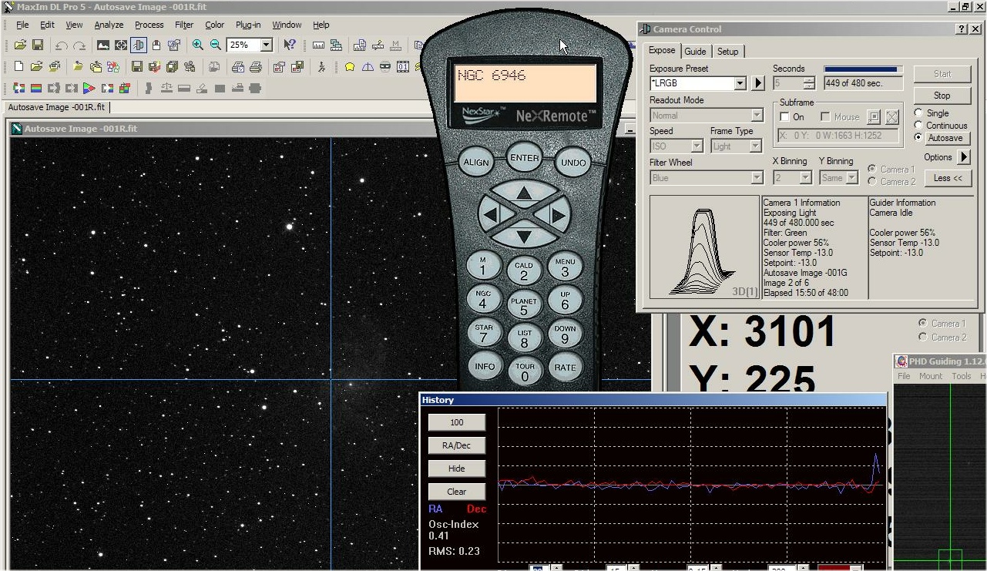Switch to the Setup tab in Camera Control
The height and width of the screenshot is (571, 987).
click(x=727, y=52)
